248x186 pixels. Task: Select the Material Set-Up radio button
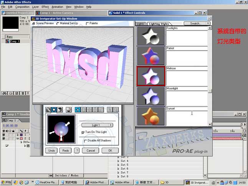(58, 23)
